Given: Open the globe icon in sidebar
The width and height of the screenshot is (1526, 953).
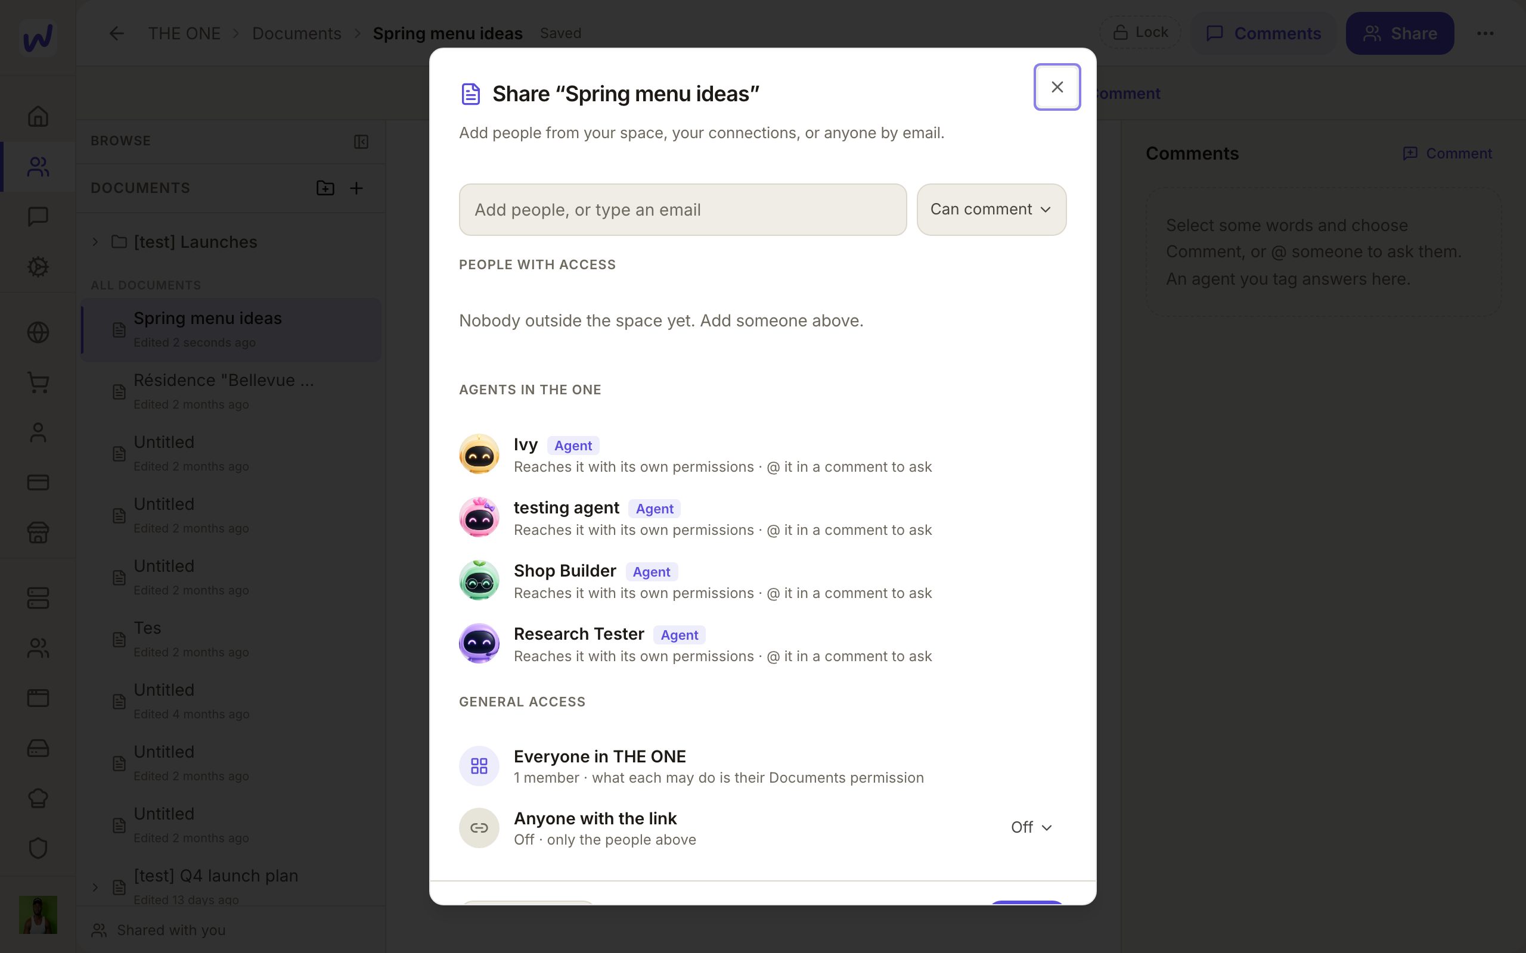Looking at the screenshot, I should pos(38,332).
